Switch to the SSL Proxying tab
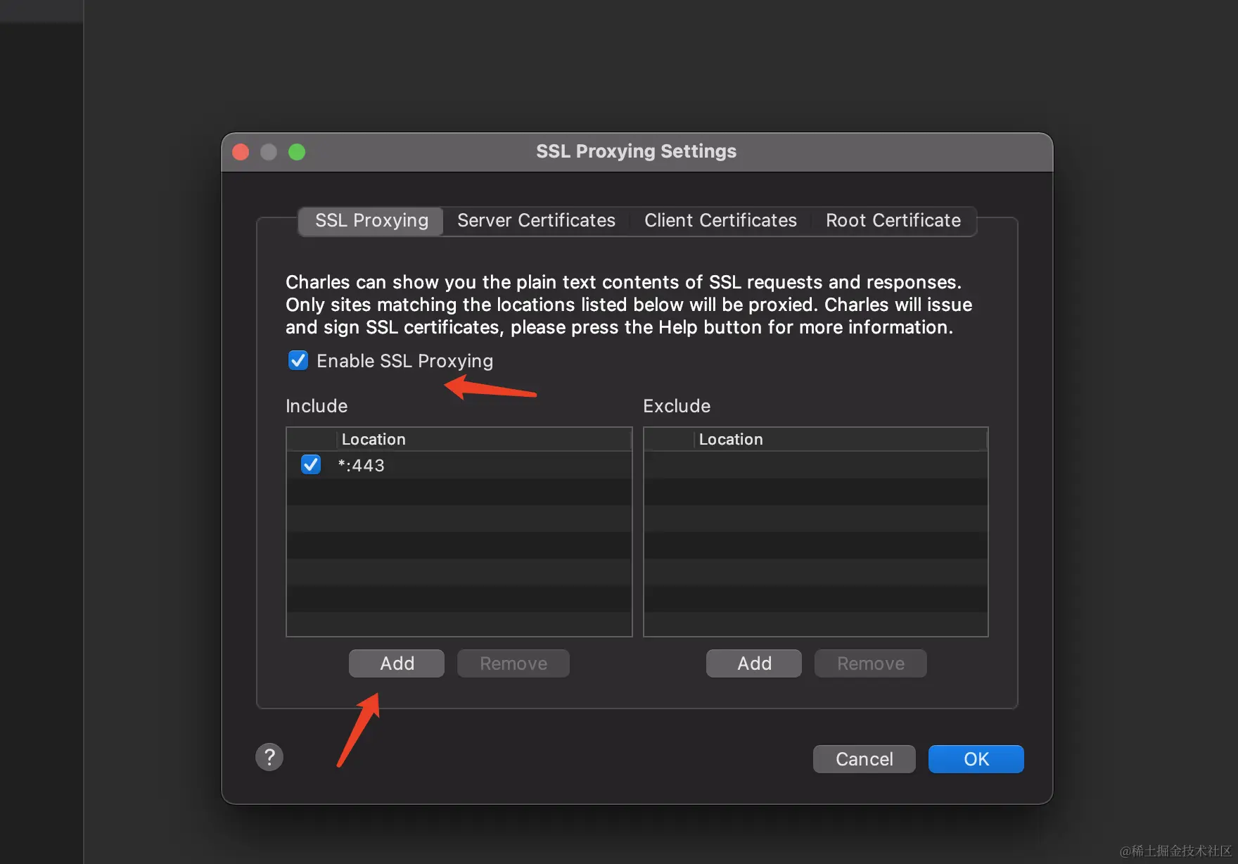Image resolution: width=1238 pixels, height=864 pixels. [x=371, y=221]
